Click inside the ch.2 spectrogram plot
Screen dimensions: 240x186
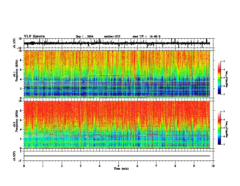[x=117, y=125]
